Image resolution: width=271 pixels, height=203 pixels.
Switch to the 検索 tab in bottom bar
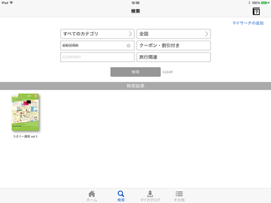pos(121,196)
